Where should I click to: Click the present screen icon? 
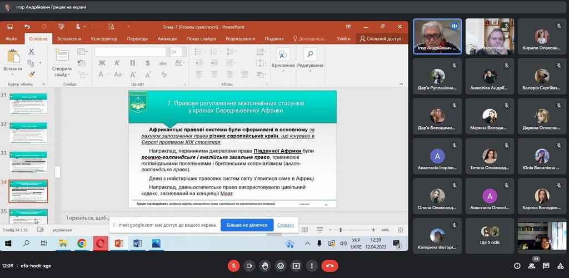(x=296, y=266)
